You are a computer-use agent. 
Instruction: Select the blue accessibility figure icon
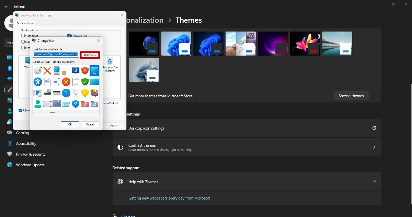(x=38, y=82)
